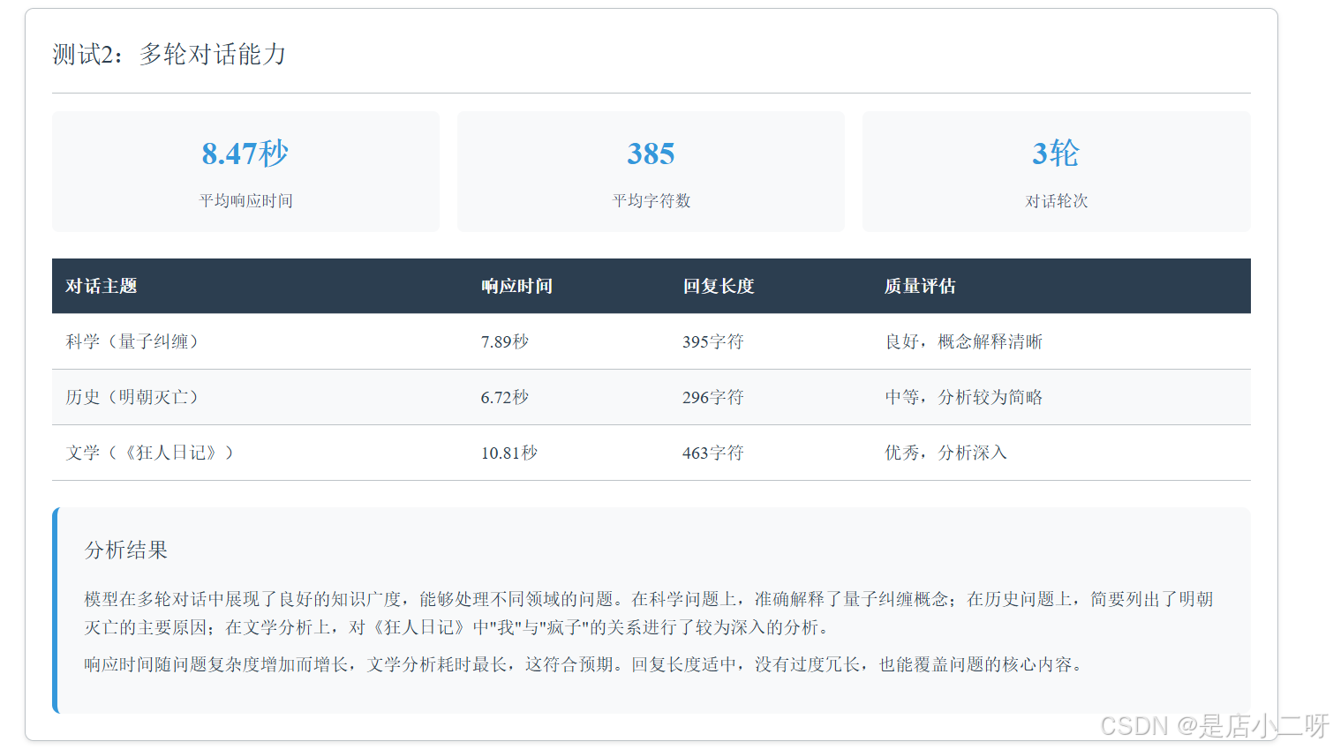Click the '平均响应时间' label
The image size is (1333, 749).
point(245,201)
